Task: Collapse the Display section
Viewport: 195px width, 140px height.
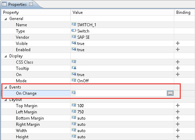Action: (6, 56)
